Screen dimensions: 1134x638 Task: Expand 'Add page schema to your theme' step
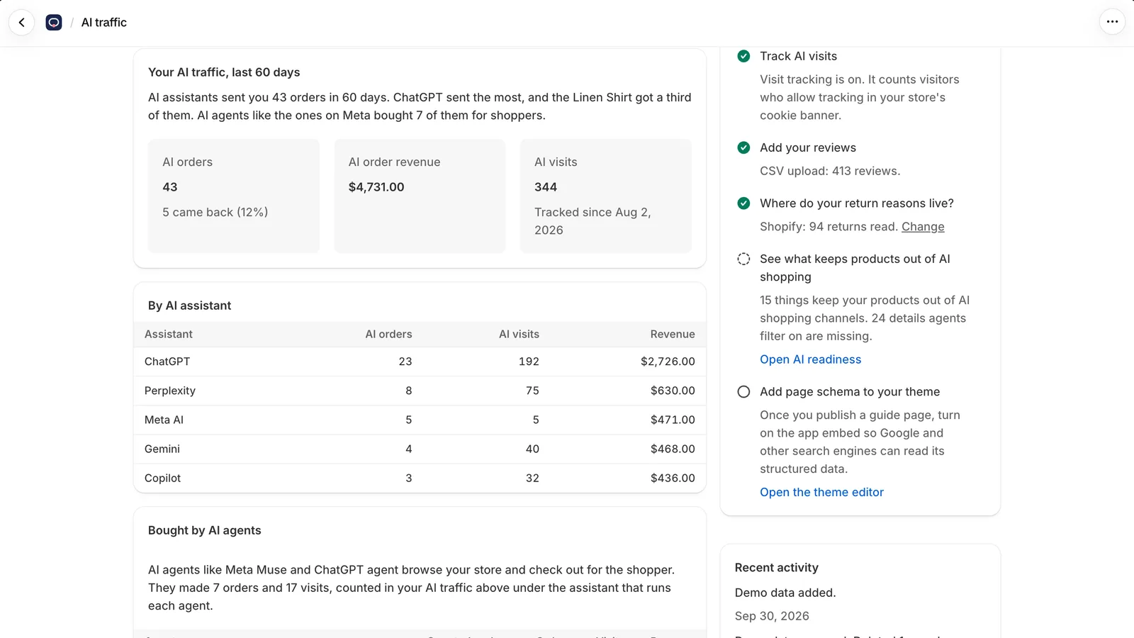(850, 392)
